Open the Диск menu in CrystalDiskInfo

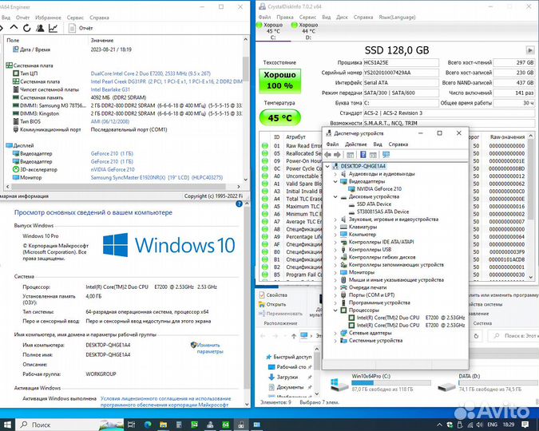(342, 17)
